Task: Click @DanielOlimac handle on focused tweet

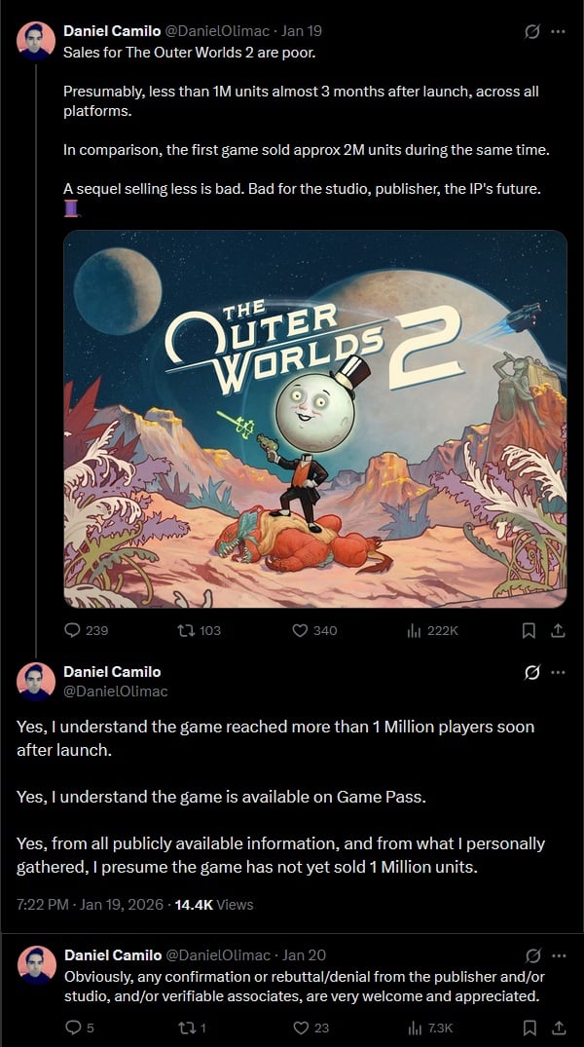Action: 116,692
